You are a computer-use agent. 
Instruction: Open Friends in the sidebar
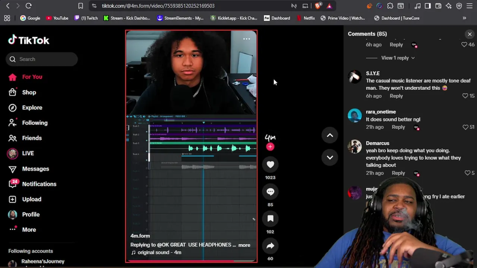point(25,138)
